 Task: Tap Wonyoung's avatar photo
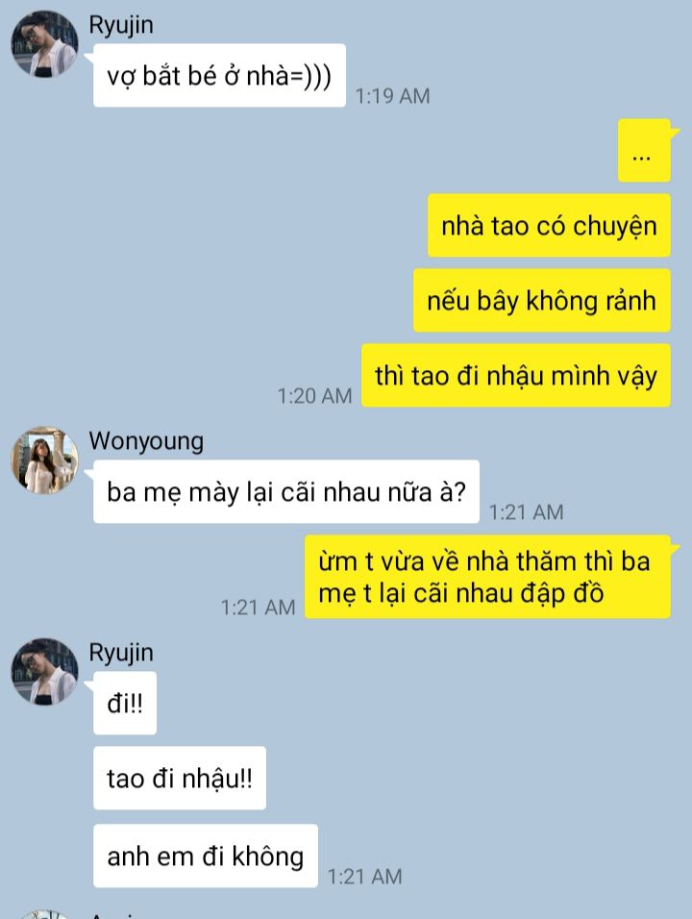pyautogui.click(x=44, y=460)
